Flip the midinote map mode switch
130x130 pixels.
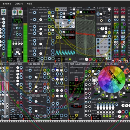pos(76,70)
